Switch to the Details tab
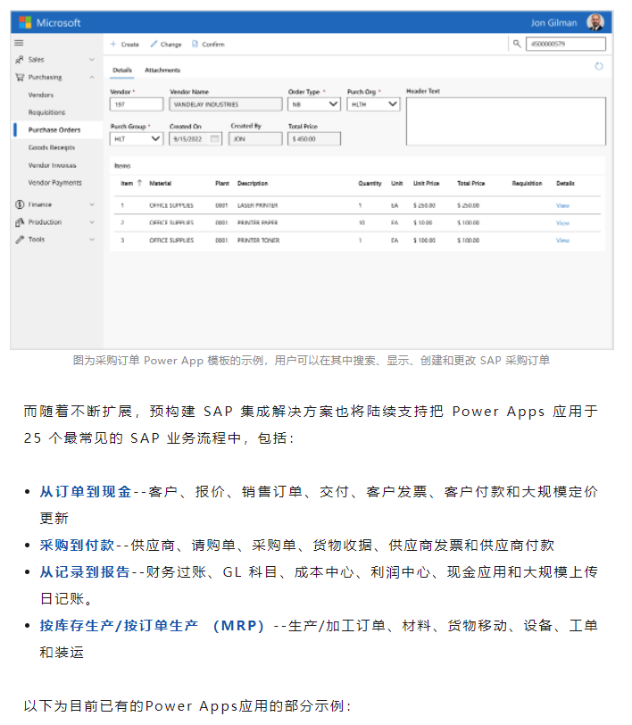Viewport: 632px width, 725px height. pyautogui.click(x=122, y=71)
